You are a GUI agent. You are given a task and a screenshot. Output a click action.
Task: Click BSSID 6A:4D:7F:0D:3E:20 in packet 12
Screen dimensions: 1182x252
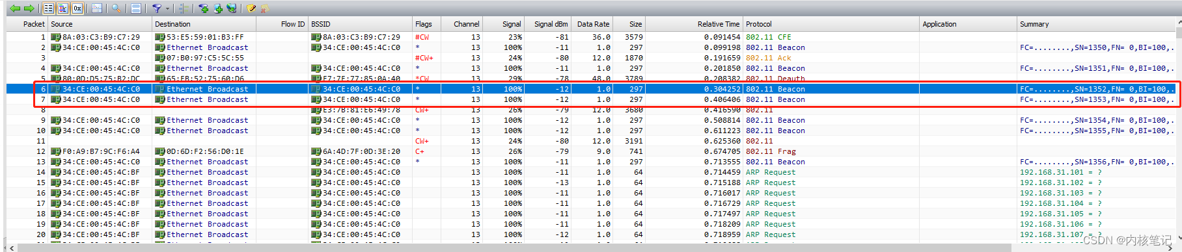click(361, 151)
